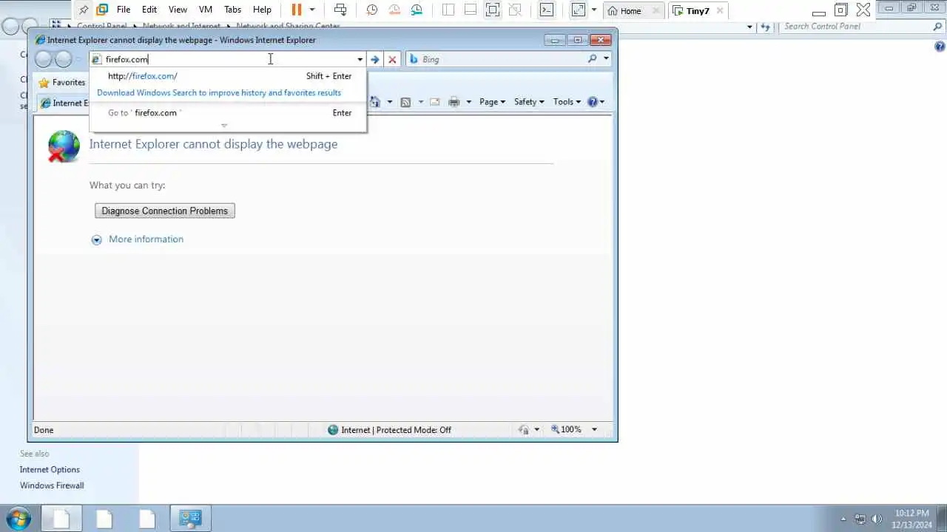This screenshot has height=532, width=947.
Task: Open the VMware Help menu
Action: [x=262, y=10]
